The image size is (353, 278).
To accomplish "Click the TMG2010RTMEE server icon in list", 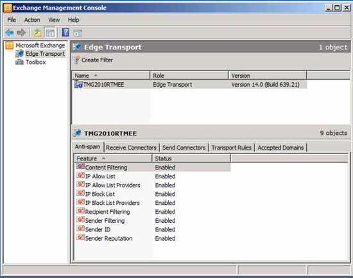I will (x=78, y=84).
